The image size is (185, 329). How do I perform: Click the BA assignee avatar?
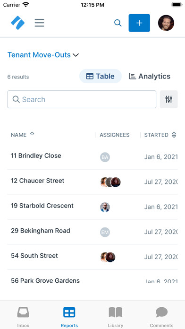click(x=105, y=157)
